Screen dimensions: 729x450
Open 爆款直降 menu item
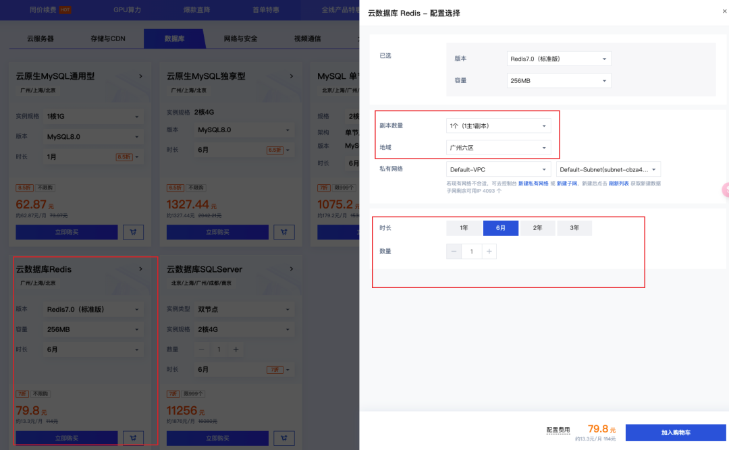196,9
